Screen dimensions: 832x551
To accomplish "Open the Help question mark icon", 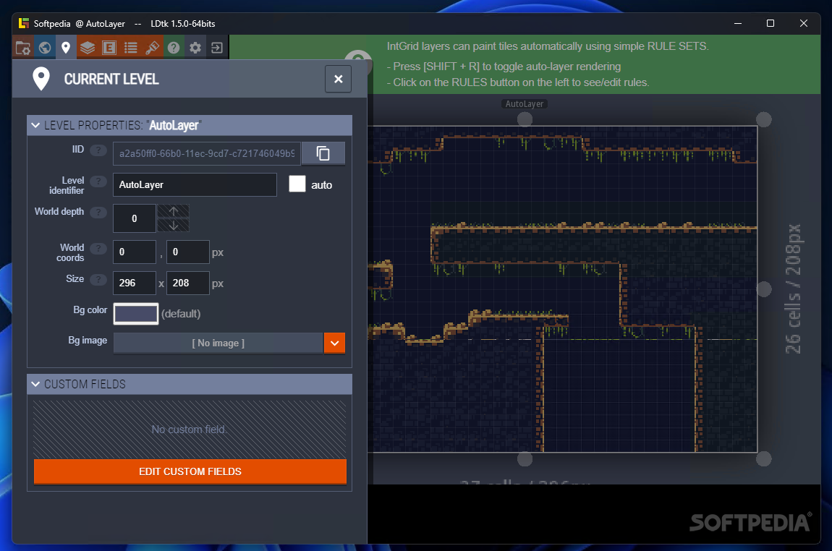I will click(x=174, y=48).
